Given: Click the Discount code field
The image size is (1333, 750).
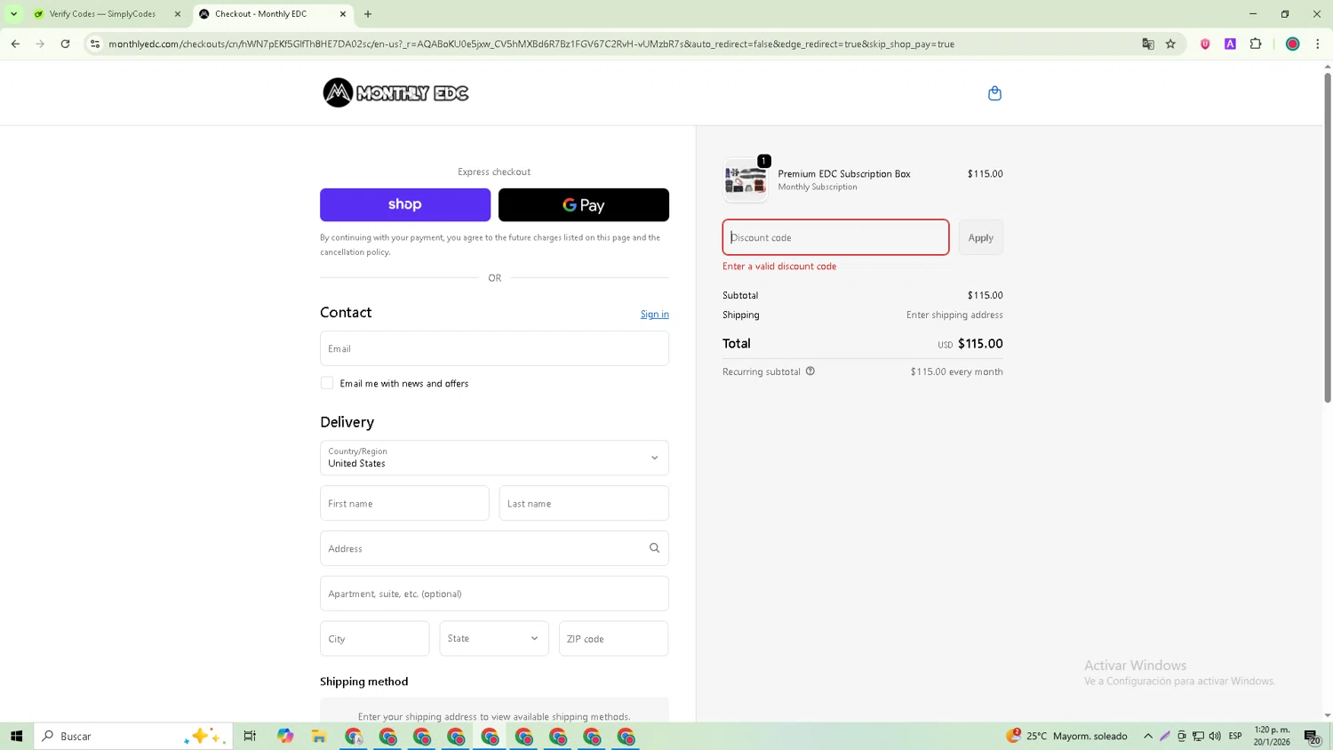Looking at the screenshot, I should coord(835,237).
